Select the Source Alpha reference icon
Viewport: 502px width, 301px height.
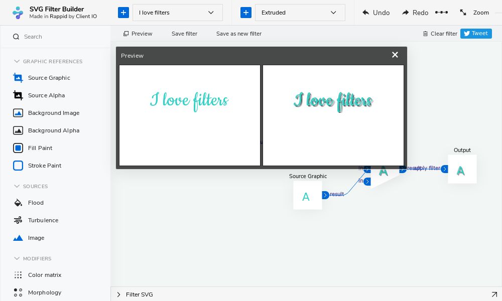coord(18,95)
